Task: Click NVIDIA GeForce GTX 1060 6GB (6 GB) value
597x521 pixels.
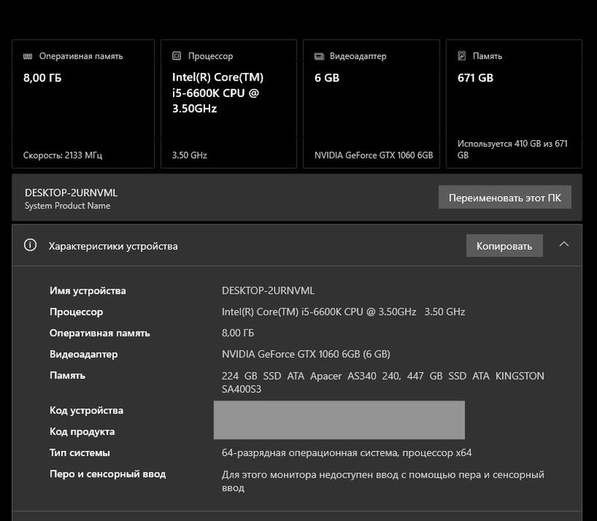Action: [x=306, y=354]
